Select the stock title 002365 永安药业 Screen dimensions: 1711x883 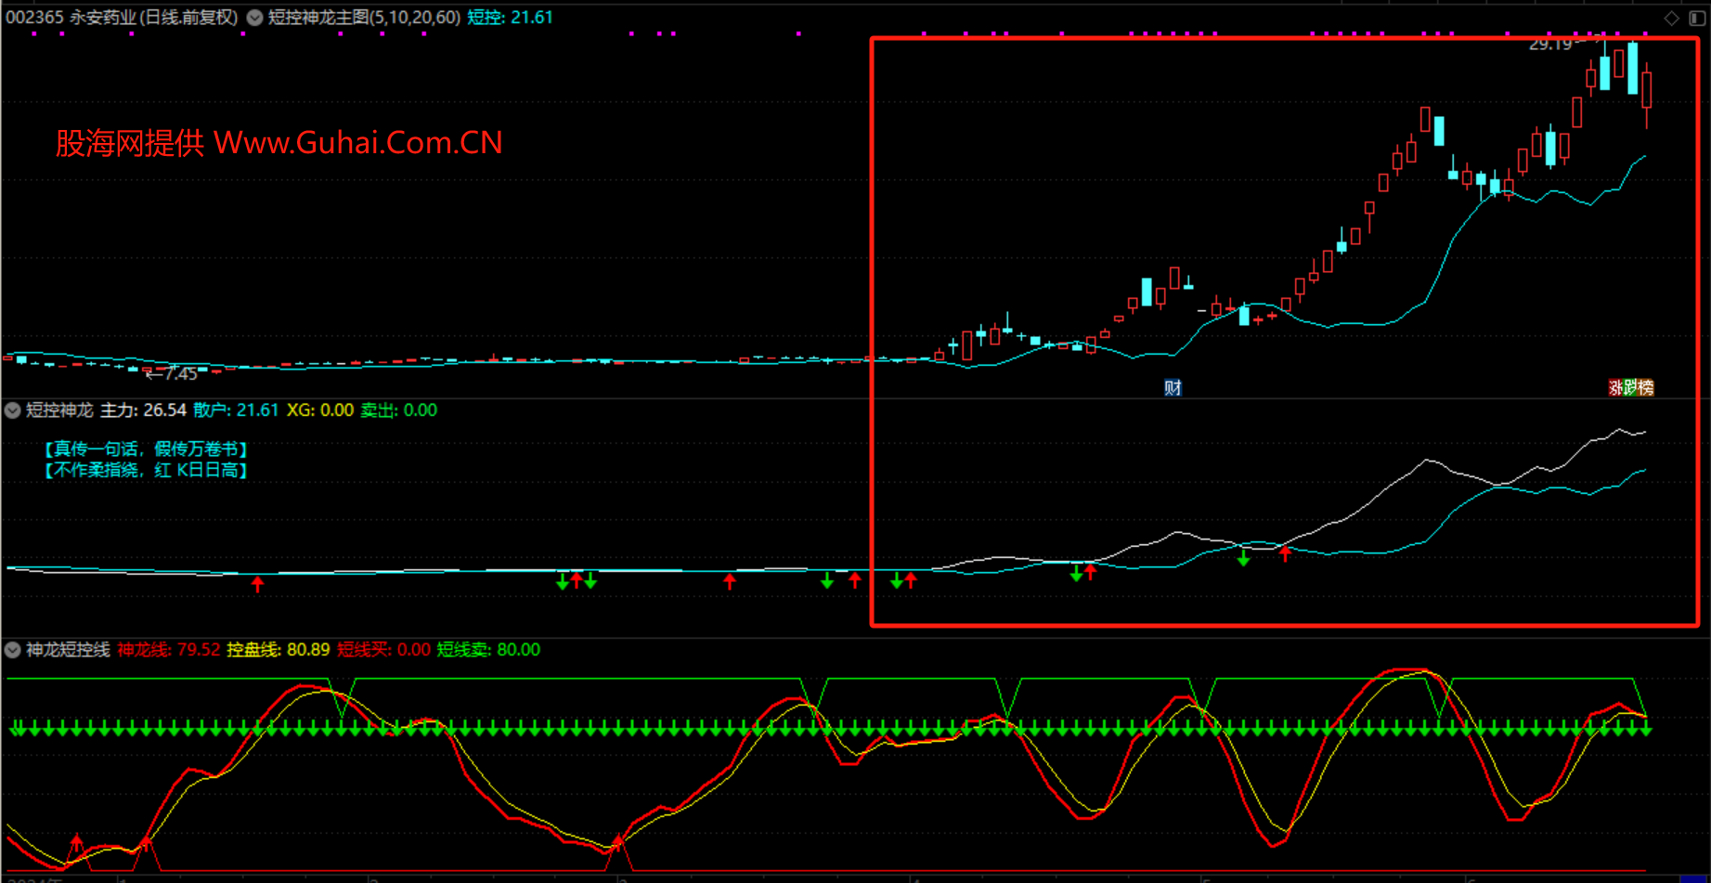pyautogui.click(x=71, y=18)
